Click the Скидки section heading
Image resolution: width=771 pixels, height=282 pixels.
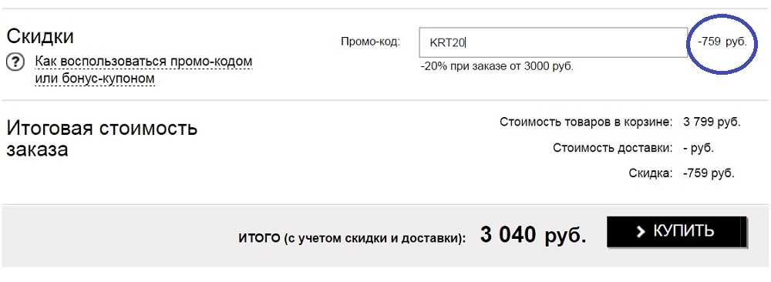(40, 36)
